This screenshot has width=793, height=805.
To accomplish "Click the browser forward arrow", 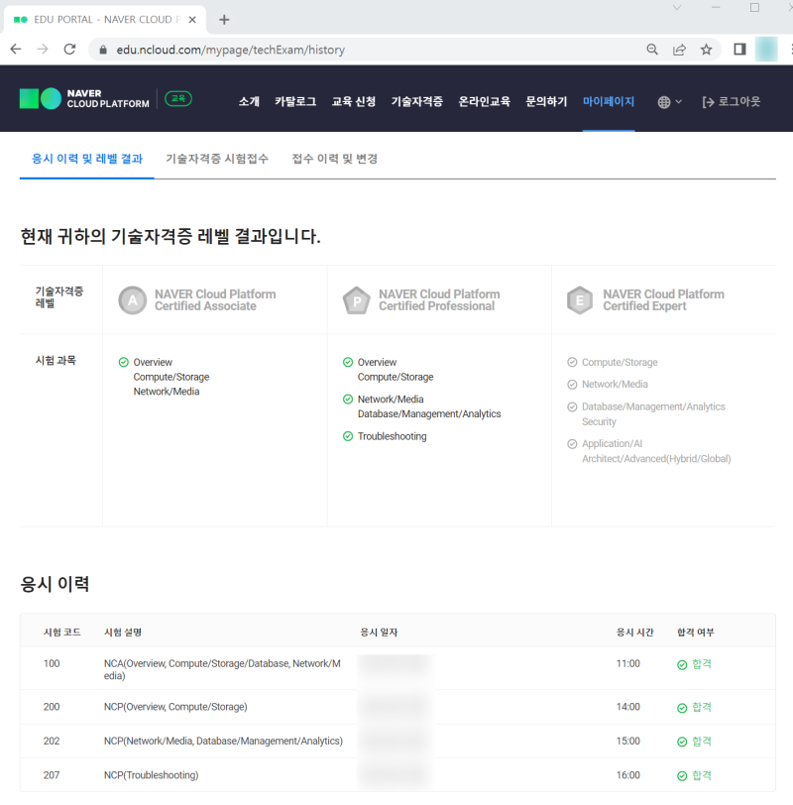I will pyautogui.click(x=43, y=50).
